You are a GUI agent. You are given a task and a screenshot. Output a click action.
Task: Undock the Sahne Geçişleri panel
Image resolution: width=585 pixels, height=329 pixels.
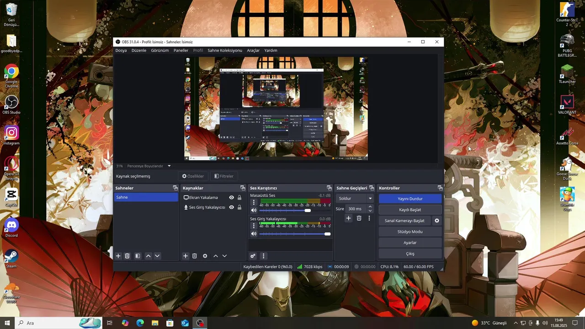pos(371,188)
